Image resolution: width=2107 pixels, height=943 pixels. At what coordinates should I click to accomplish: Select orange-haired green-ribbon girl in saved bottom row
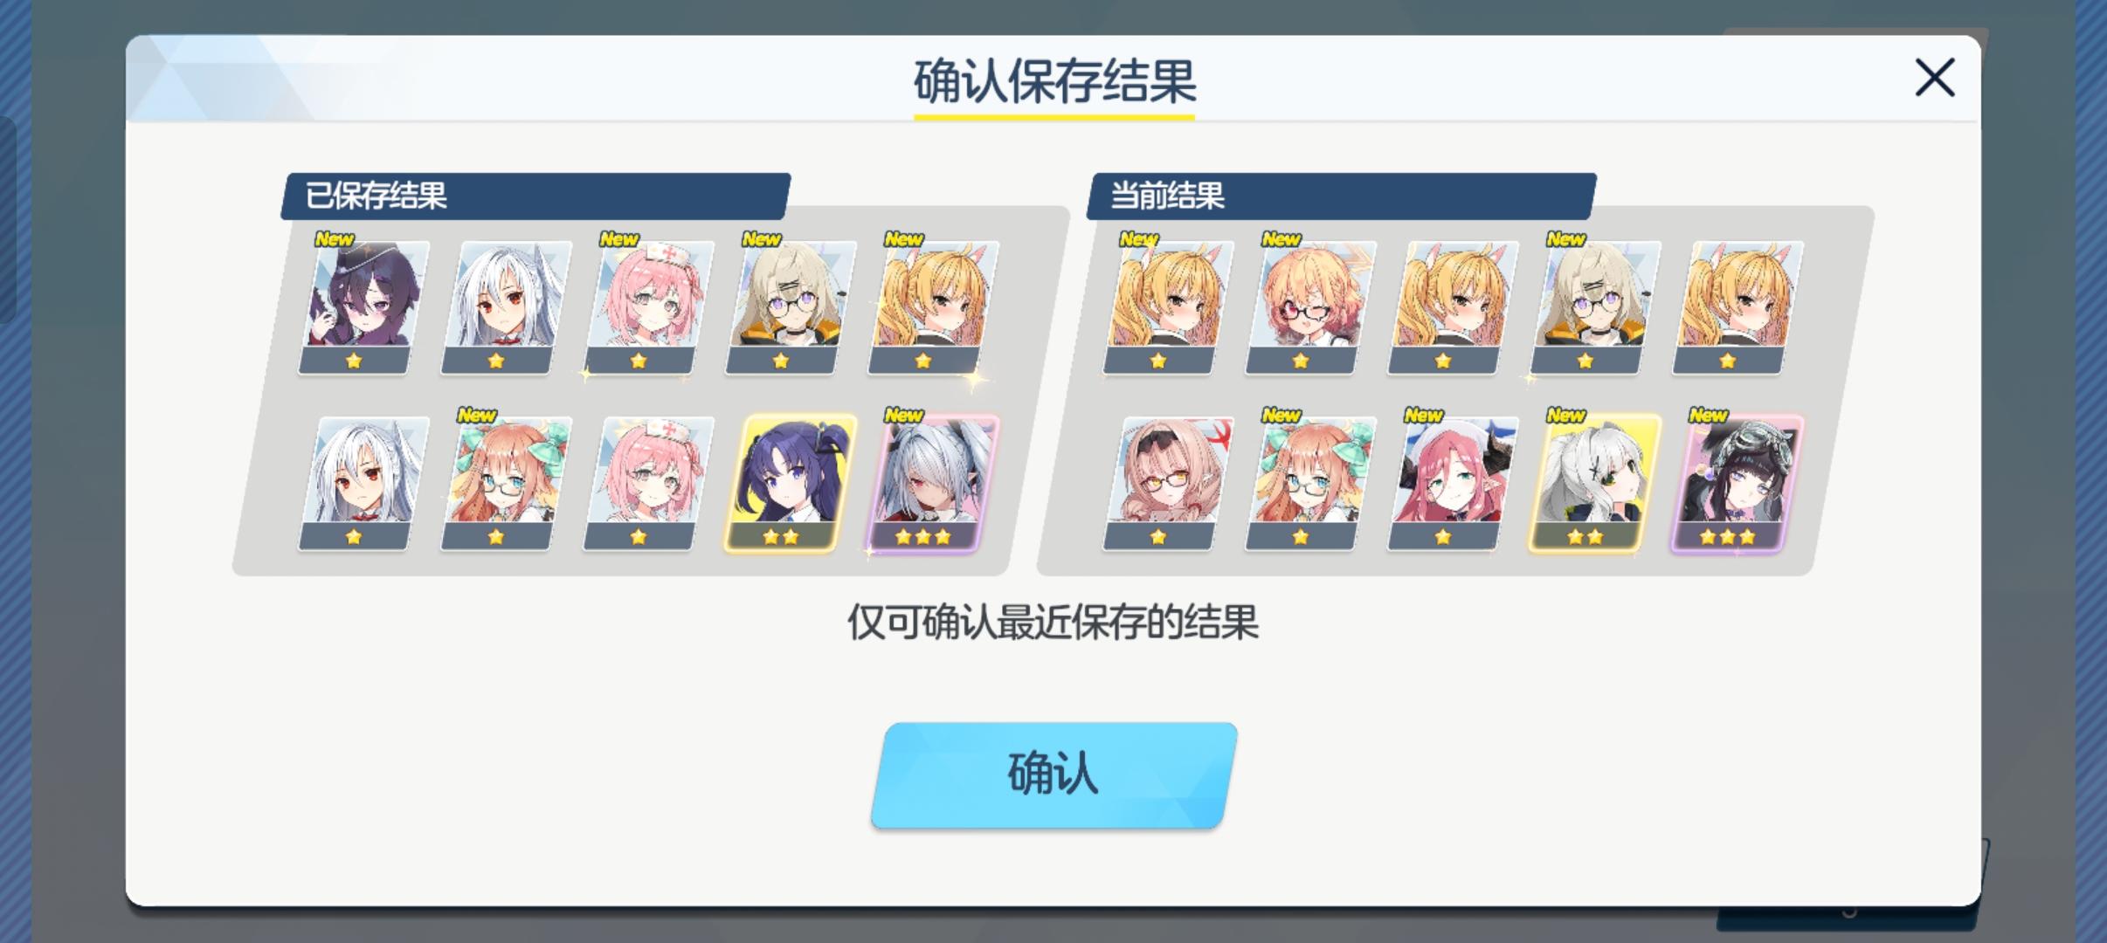click(506, 484)
